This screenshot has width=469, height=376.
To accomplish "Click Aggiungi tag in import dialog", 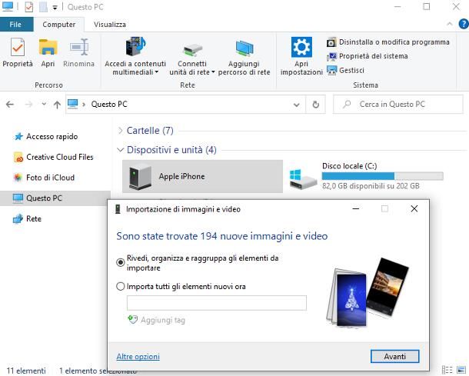I will (x=156, y=320).
